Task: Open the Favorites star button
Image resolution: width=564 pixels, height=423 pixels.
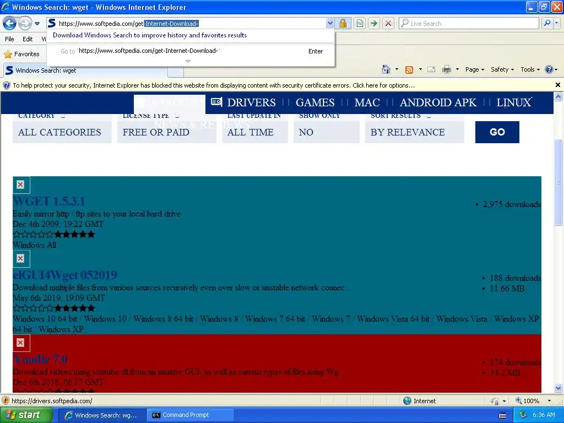Action: [x=21, y=54]
